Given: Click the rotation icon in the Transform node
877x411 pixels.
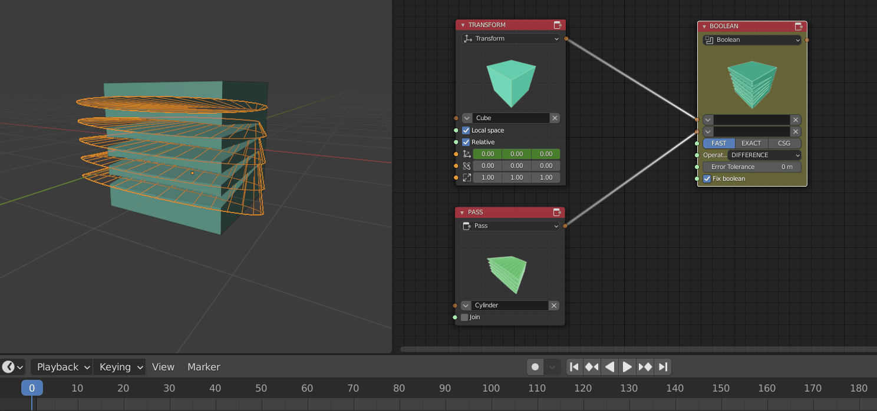Looking at the screenshot, I should pos(467,165).
